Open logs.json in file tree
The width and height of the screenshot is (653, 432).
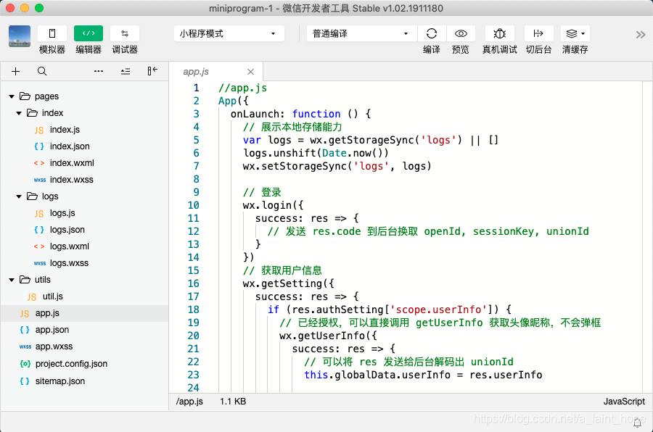[x=84, y=230]
